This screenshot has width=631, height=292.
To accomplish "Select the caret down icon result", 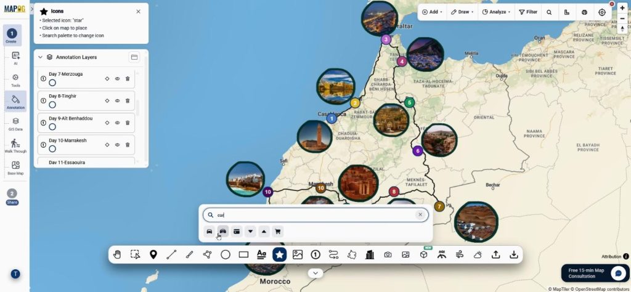I will tap(250, 231).
